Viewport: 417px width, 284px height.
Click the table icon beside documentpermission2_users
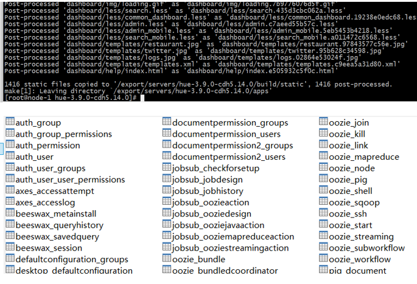pos(167,155)
